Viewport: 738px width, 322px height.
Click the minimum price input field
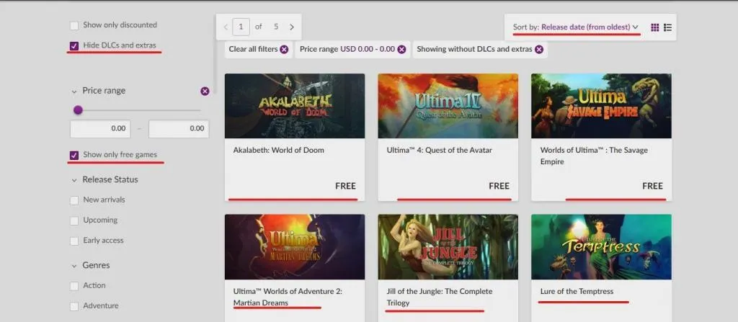click(100, 128)
